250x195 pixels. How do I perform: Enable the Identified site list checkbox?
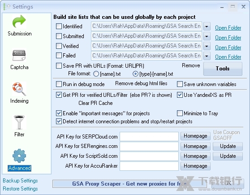click(59, 26)
